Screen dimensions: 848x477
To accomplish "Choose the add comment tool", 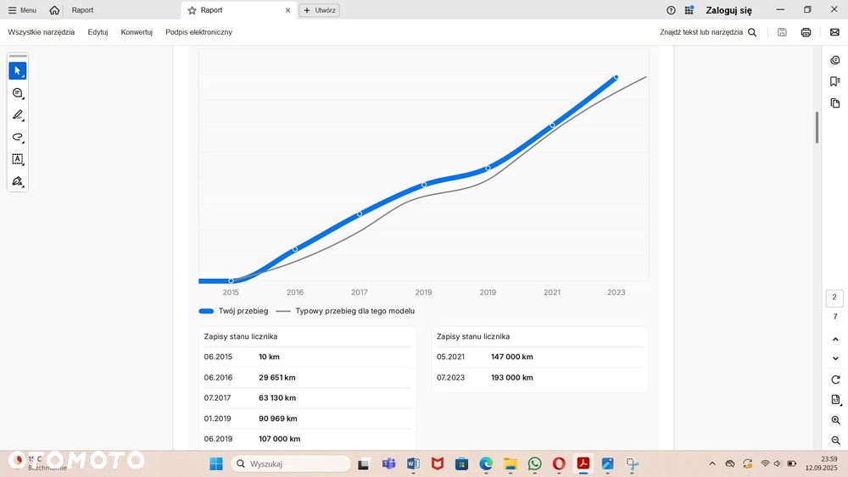I will (x=17, y=93).
